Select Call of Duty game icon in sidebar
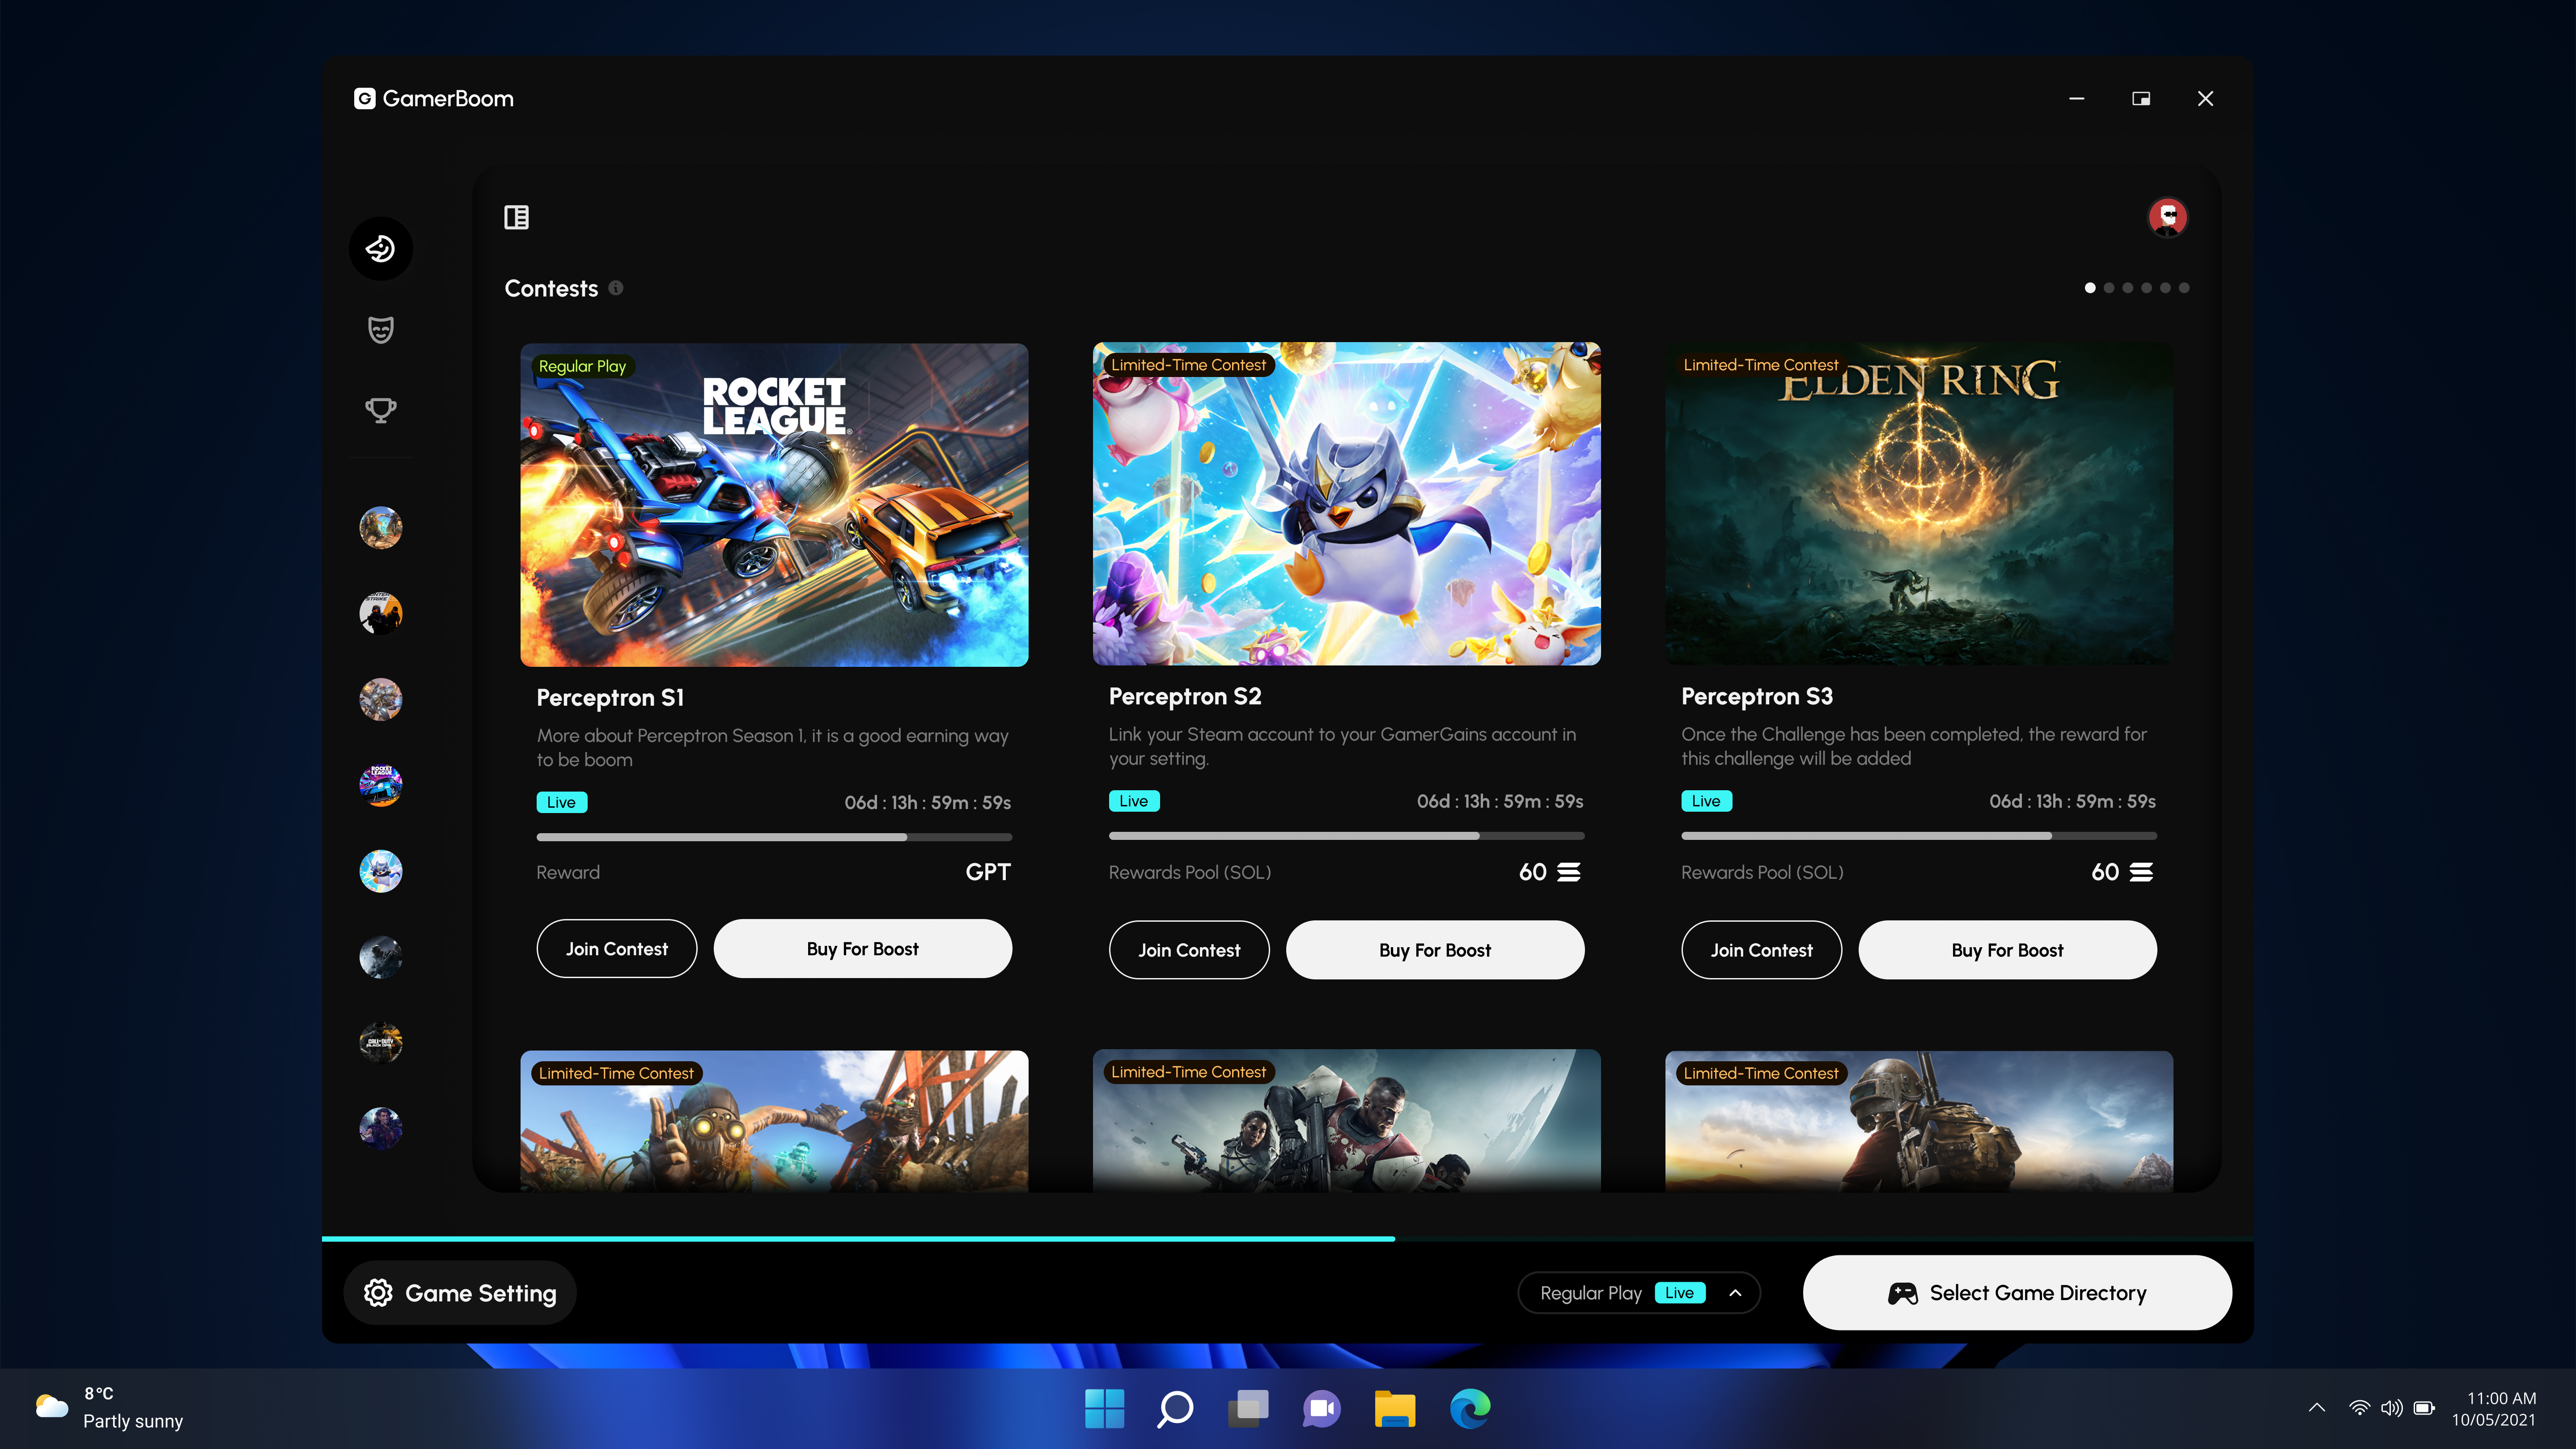This screenshot has width=2576, height=1449. [x=380, y=1042]
